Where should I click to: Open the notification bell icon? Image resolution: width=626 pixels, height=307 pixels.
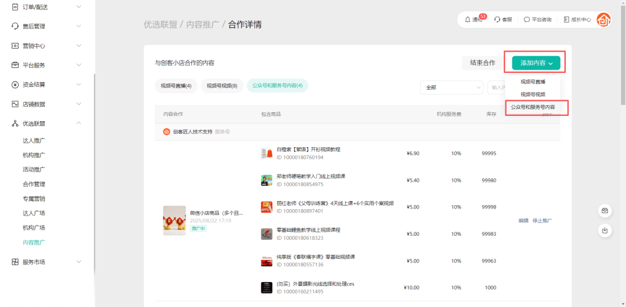pos(468,20)
